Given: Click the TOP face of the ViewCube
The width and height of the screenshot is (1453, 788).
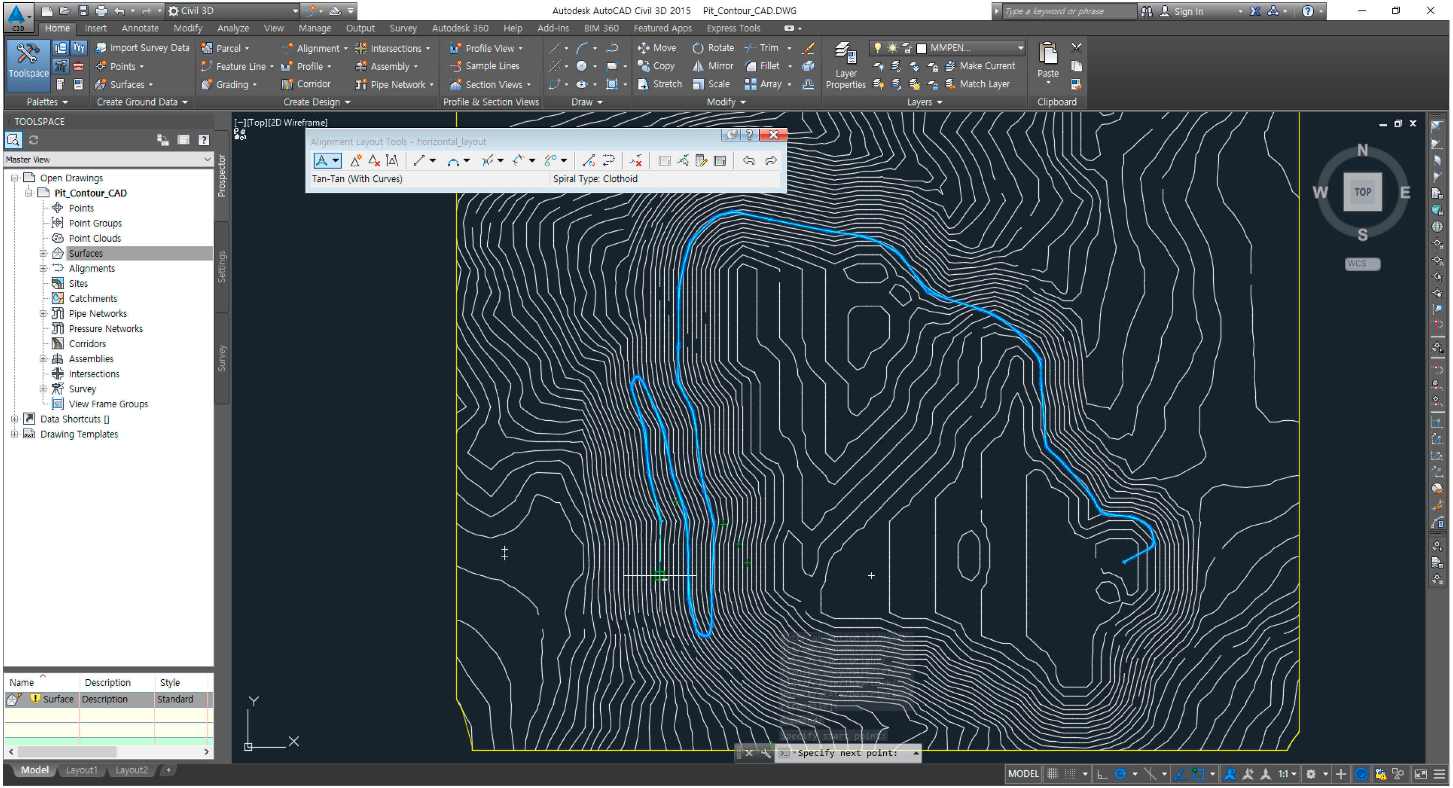Looking at the screenshot, I should point(1362,192).
